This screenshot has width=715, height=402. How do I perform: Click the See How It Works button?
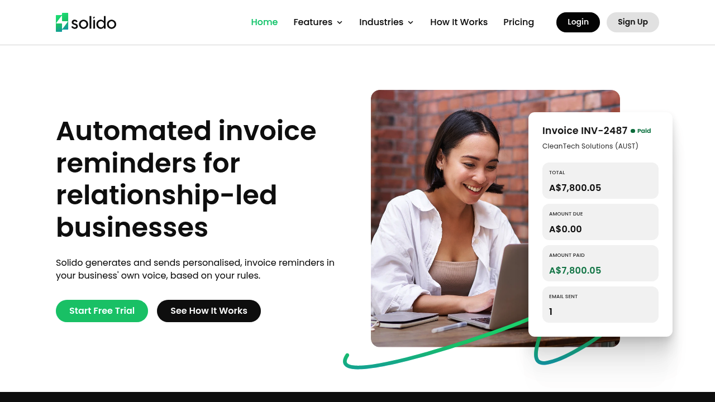click(x=209, y=311)
